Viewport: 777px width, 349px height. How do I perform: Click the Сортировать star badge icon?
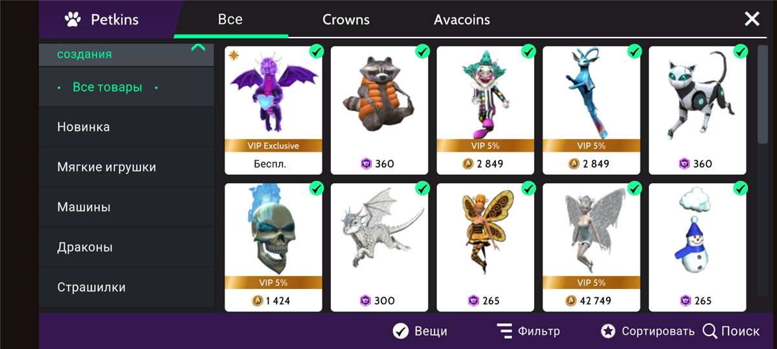pos(608,331)
